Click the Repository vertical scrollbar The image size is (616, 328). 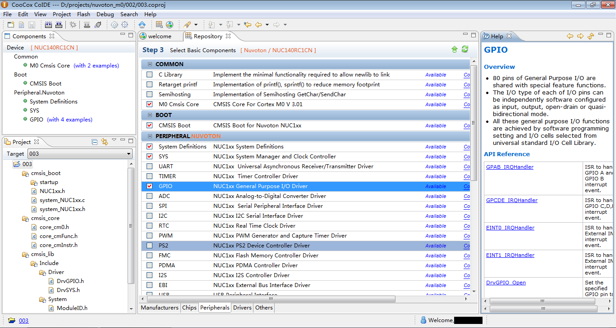tap(473, 122)
